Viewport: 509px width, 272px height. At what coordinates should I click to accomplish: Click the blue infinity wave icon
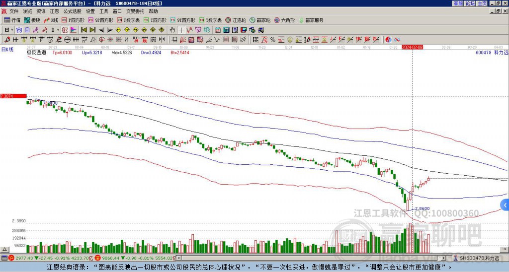tap(397, 40)
